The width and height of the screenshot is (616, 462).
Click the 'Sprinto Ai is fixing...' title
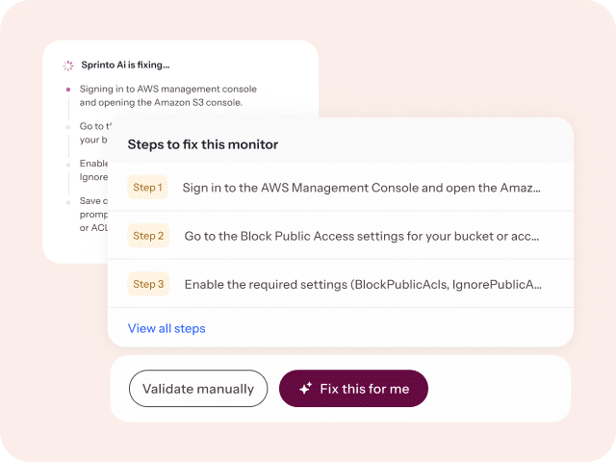tap(125, 65)
